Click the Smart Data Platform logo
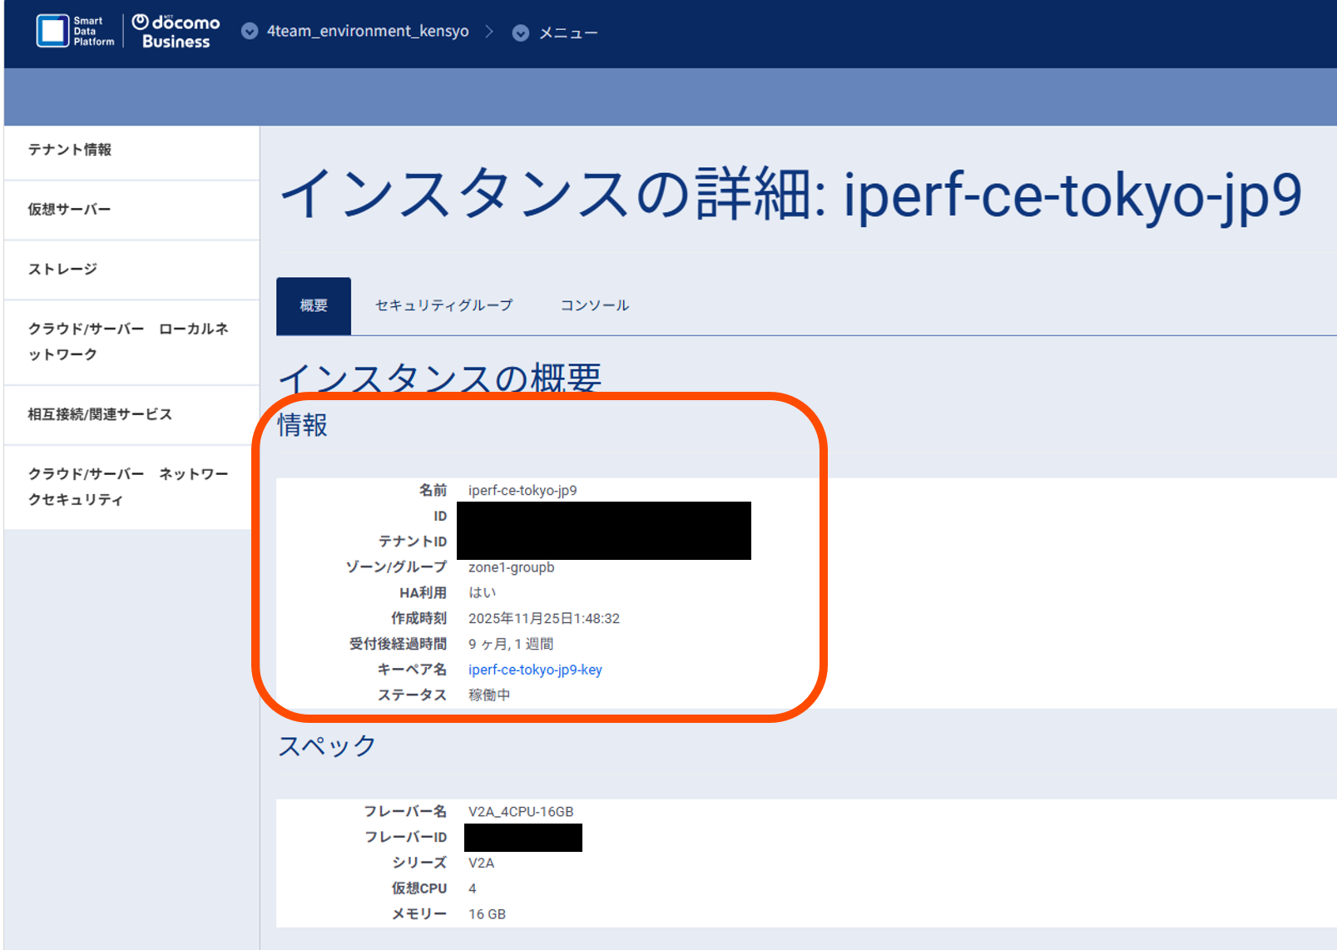The image size is (1337, 950). [76, 32]
